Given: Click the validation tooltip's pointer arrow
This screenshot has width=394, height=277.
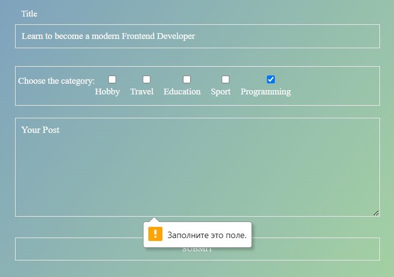Looking at the screenshot, I should coord(154,220).
